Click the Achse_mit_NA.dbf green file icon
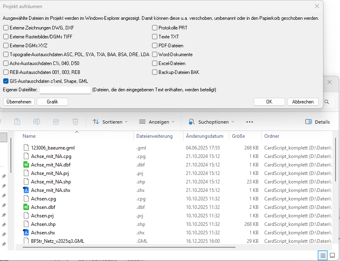 pyautogui.click(x=26, y=165)
